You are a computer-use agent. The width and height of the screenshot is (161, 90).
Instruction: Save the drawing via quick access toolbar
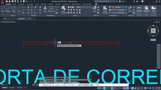[x=12, y=1]
